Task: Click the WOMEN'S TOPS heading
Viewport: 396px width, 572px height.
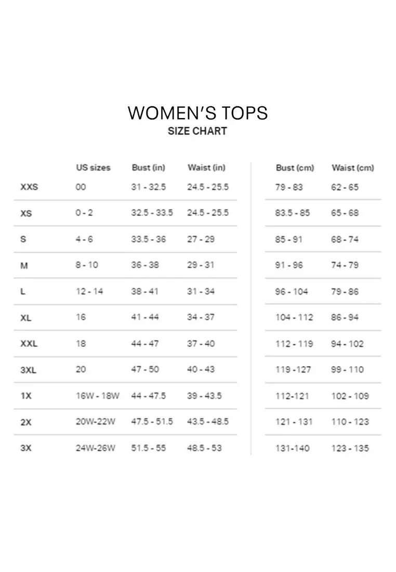Action: click(197, 113)
